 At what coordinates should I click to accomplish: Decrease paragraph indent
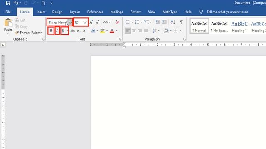pos(158,22)
